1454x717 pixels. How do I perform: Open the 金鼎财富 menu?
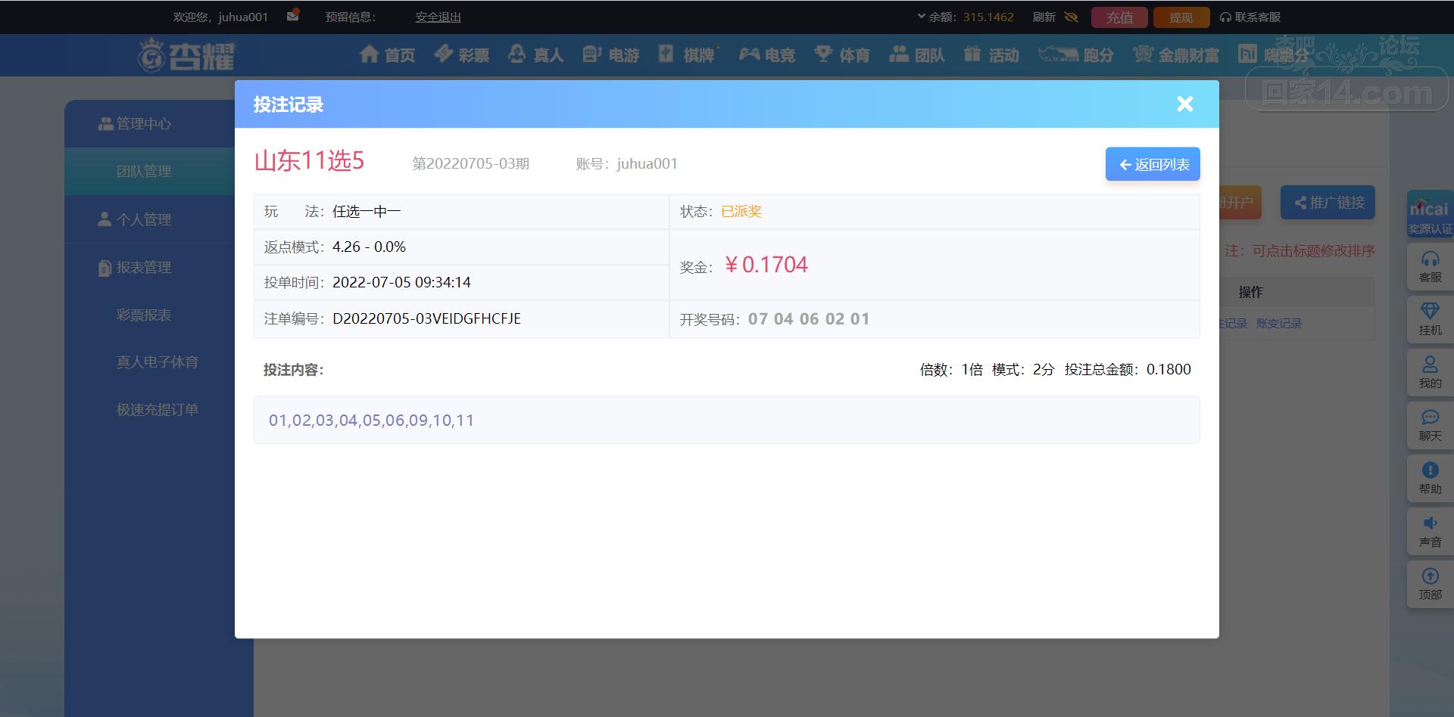coord(1176,54)
